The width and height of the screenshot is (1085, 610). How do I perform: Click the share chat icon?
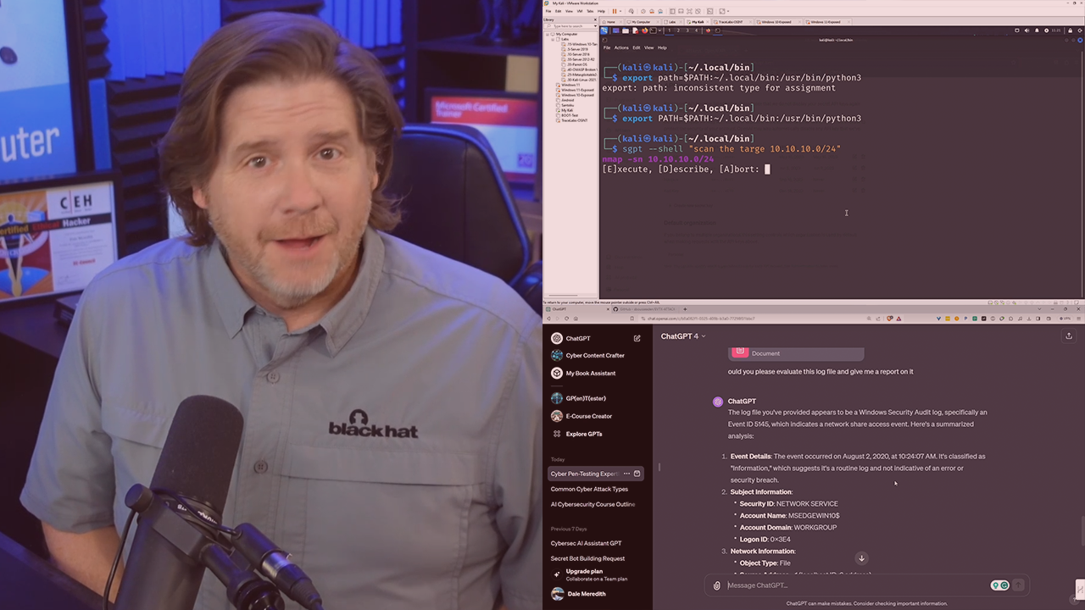(x=1068, y=336)
